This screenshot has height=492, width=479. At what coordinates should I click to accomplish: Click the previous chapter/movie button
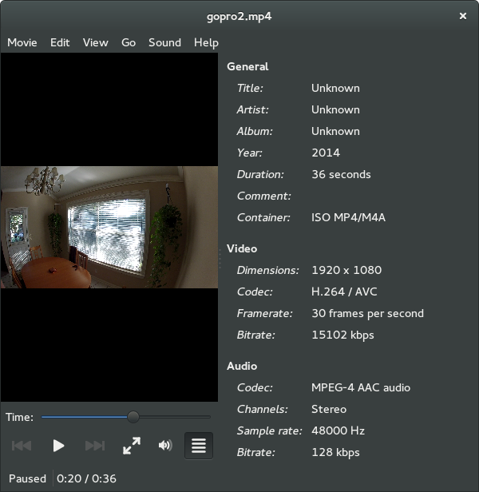22,446
